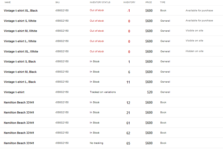Click the Vintage t-shirt XL, White name

pos(21,51)
